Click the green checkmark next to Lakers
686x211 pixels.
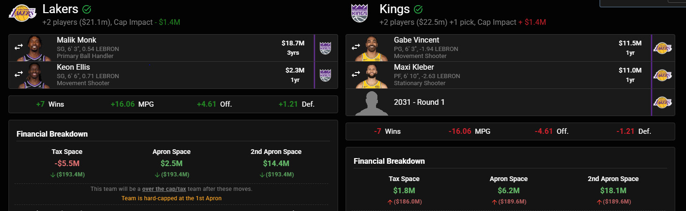click(86, 9)
